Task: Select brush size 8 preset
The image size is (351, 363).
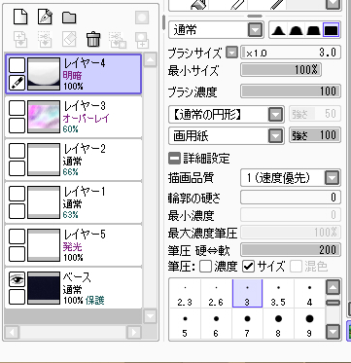Action: pyautogui.click(x=278, y=324)
